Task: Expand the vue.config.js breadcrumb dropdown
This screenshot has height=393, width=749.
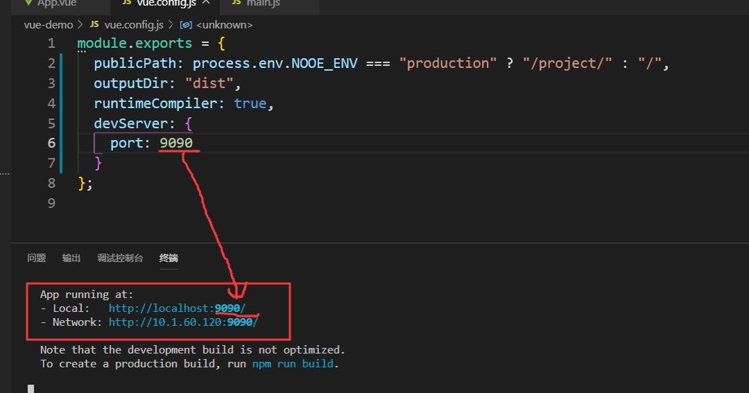Action: pos(134,25)
